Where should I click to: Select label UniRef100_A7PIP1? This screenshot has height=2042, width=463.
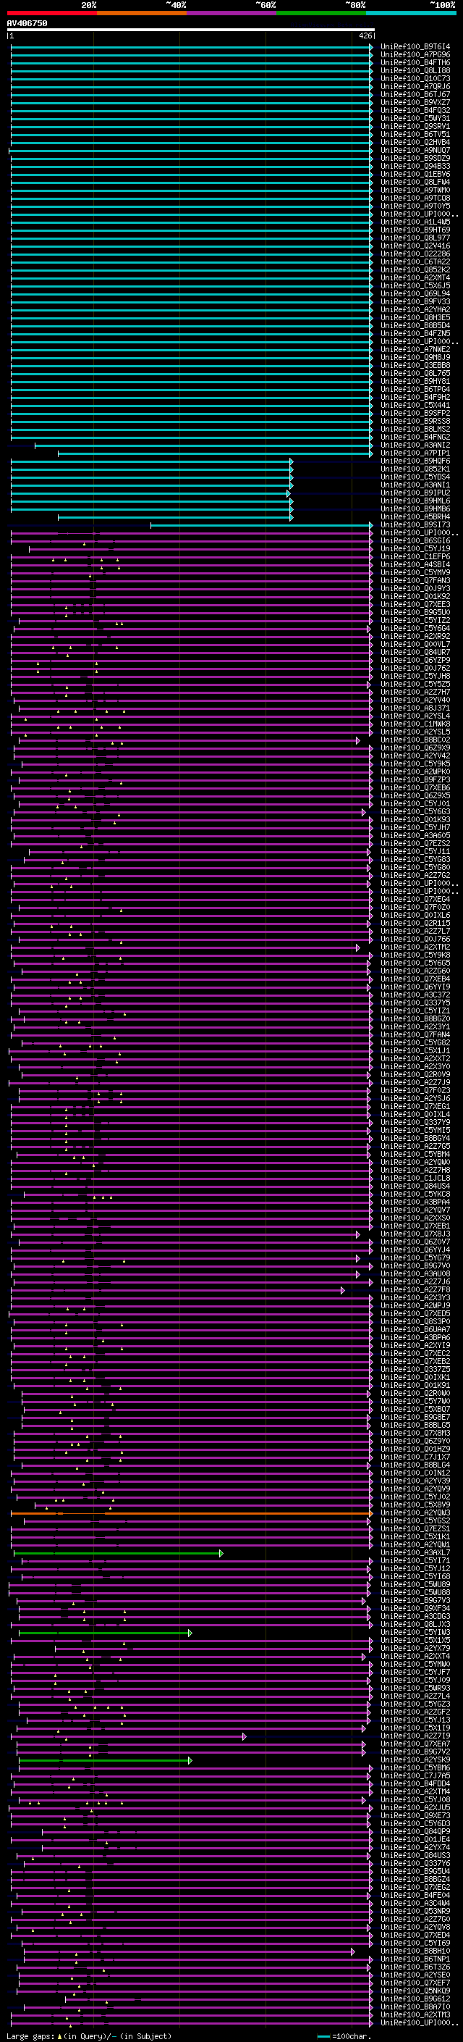[x=415, y=453]
